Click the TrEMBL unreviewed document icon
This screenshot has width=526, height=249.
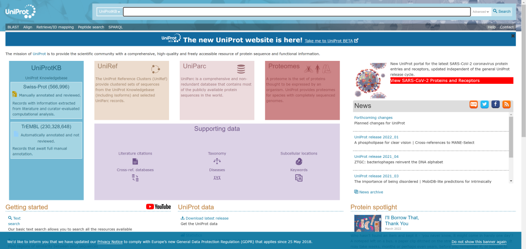click(x=16, y=134)
